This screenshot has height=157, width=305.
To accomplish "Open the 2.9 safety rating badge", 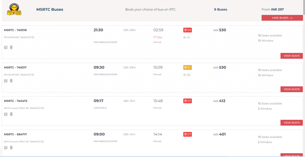I will (x=188, y=30).
